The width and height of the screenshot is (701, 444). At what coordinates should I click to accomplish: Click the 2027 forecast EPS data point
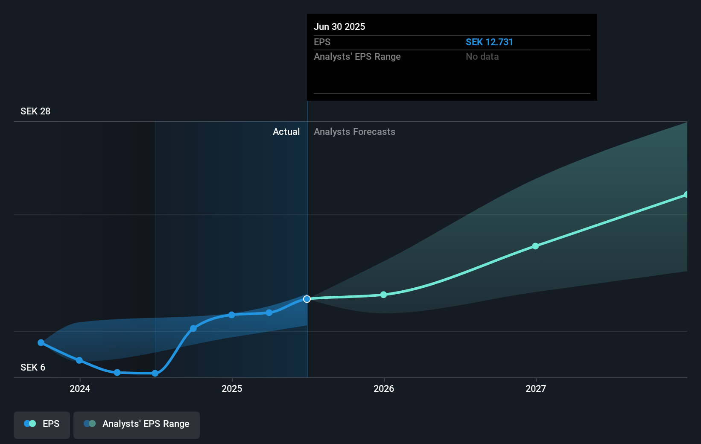535,246
